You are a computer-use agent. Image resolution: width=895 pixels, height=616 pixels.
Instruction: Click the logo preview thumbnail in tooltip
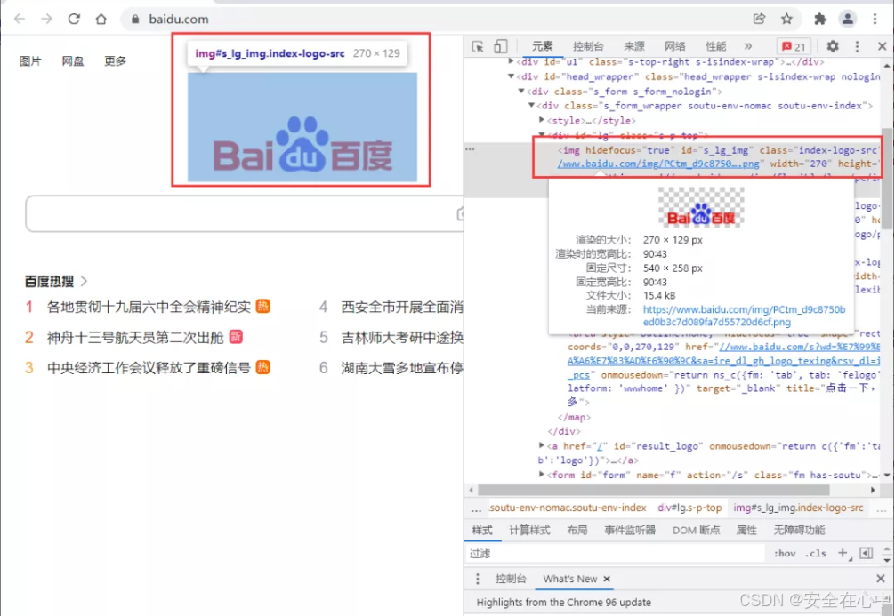coord(701,208)
